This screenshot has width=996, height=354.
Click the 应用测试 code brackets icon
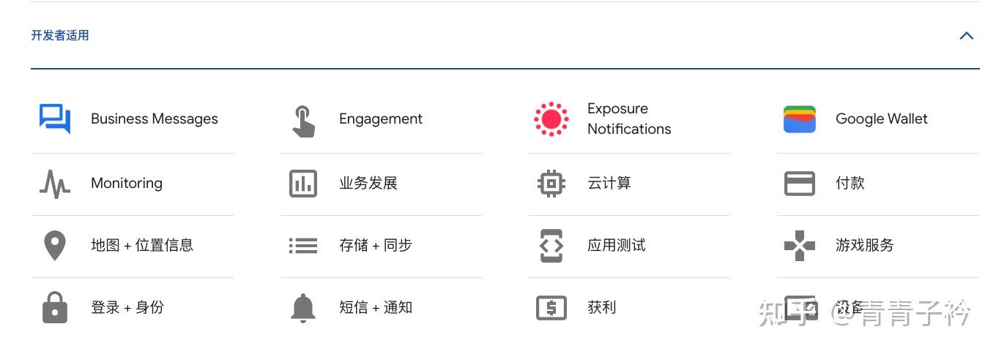[x=551, y=246]
